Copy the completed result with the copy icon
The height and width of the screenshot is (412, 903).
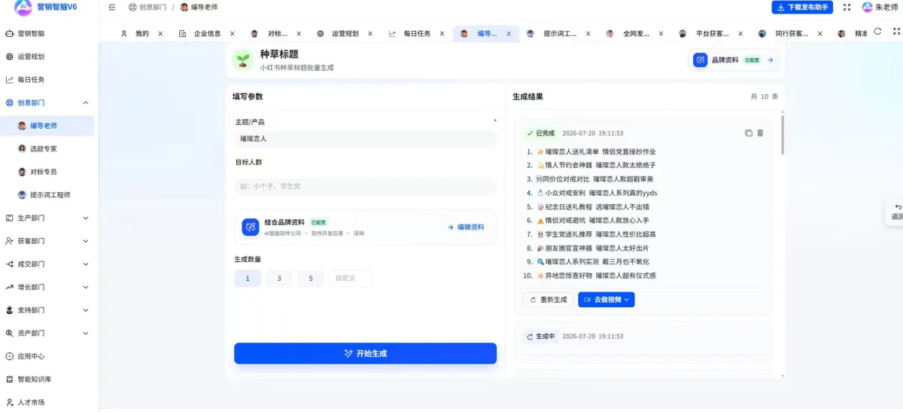tap(748, 133)
